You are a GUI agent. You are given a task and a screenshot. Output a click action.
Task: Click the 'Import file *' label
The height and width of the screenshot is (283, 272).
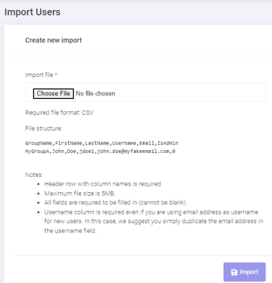(x=41, y=75)
